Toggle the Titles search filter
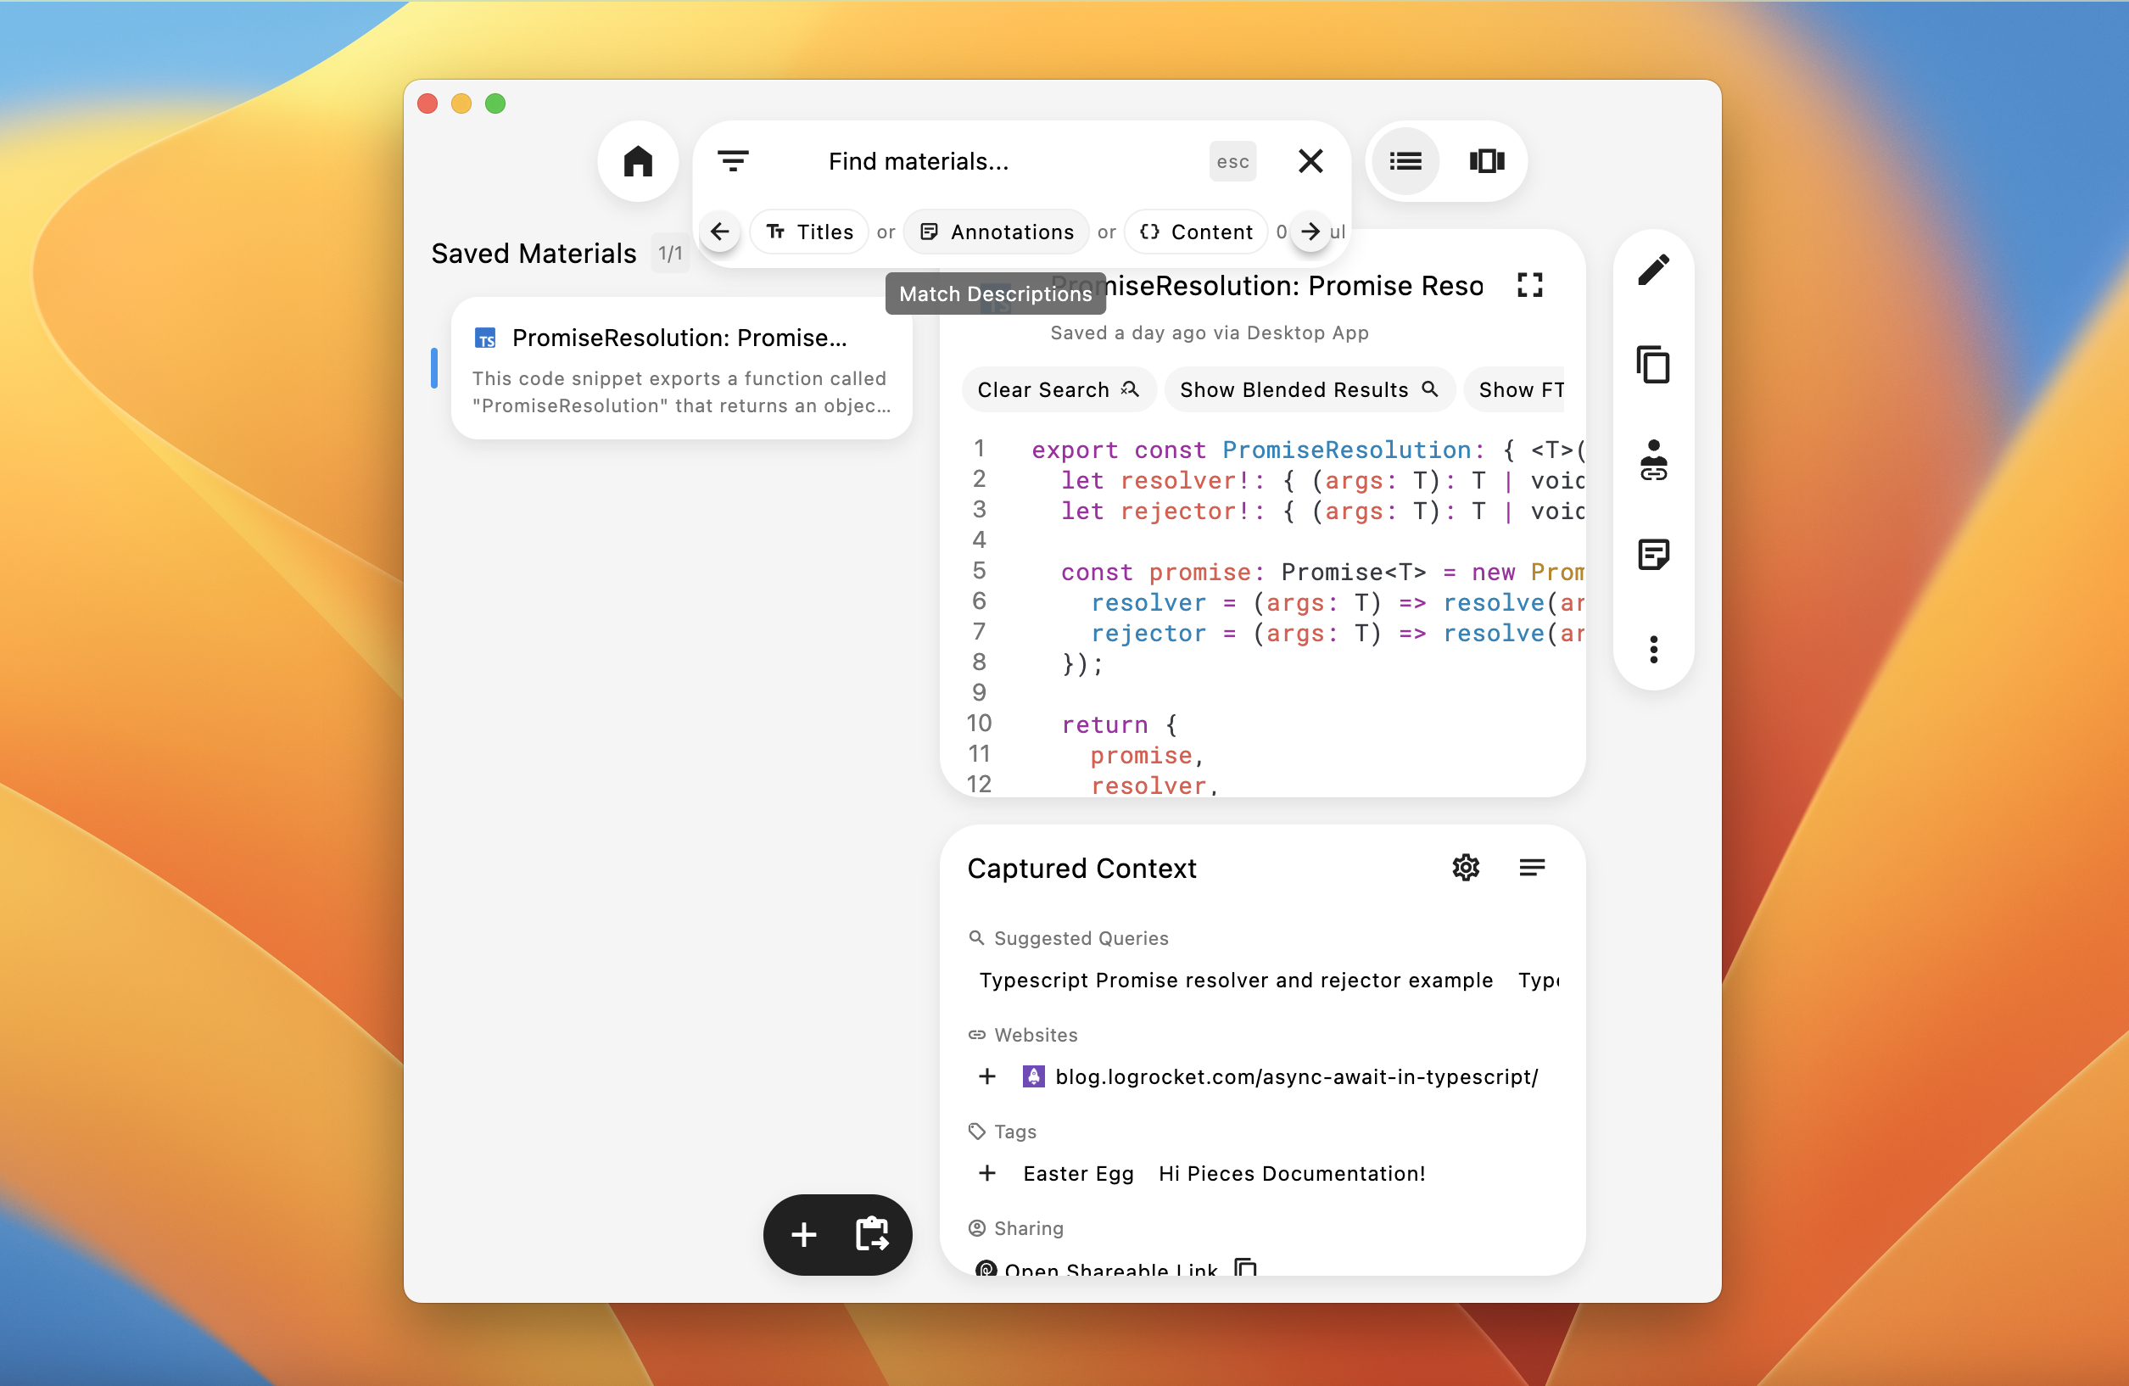The height and width of the screenshot is (1386, 2129). [809, 232]
